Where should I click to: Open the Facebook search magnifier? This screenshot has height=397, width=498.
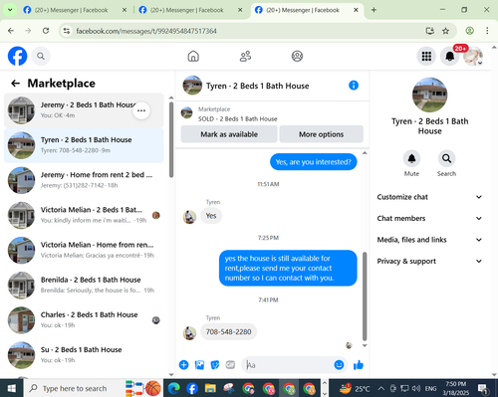(41, 56)
